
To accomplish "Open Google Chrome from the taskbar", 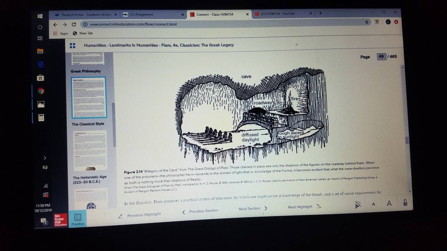I will coord(41,91).
